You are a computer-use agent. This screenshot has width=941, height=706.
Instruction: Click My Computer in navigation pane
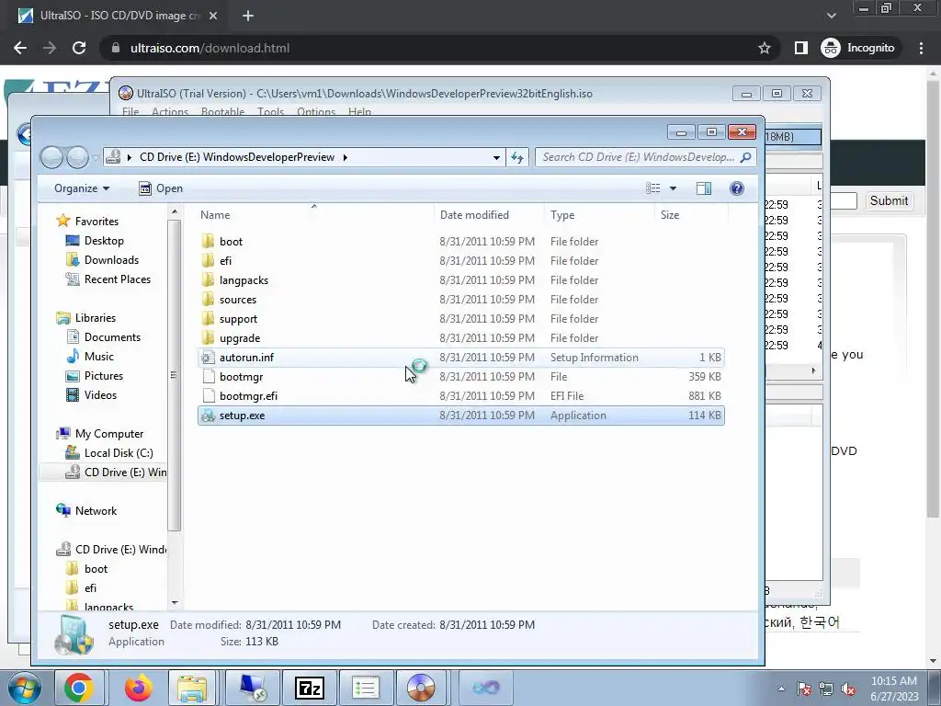(x=108, y=434)
